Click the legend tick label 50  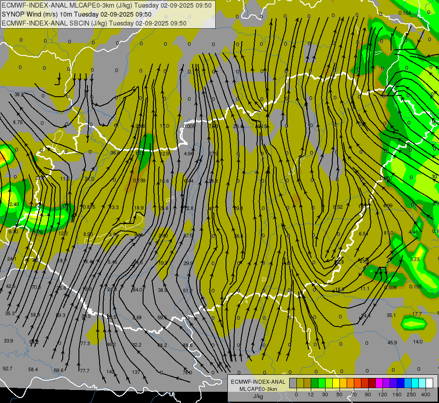click(x=339, y=394)
